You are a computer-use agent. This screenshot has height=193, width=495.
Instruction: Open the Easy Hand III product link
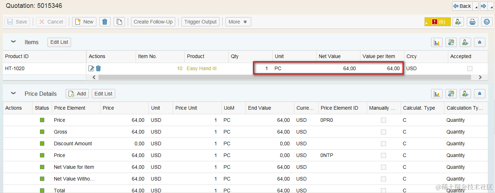[202, 68]
